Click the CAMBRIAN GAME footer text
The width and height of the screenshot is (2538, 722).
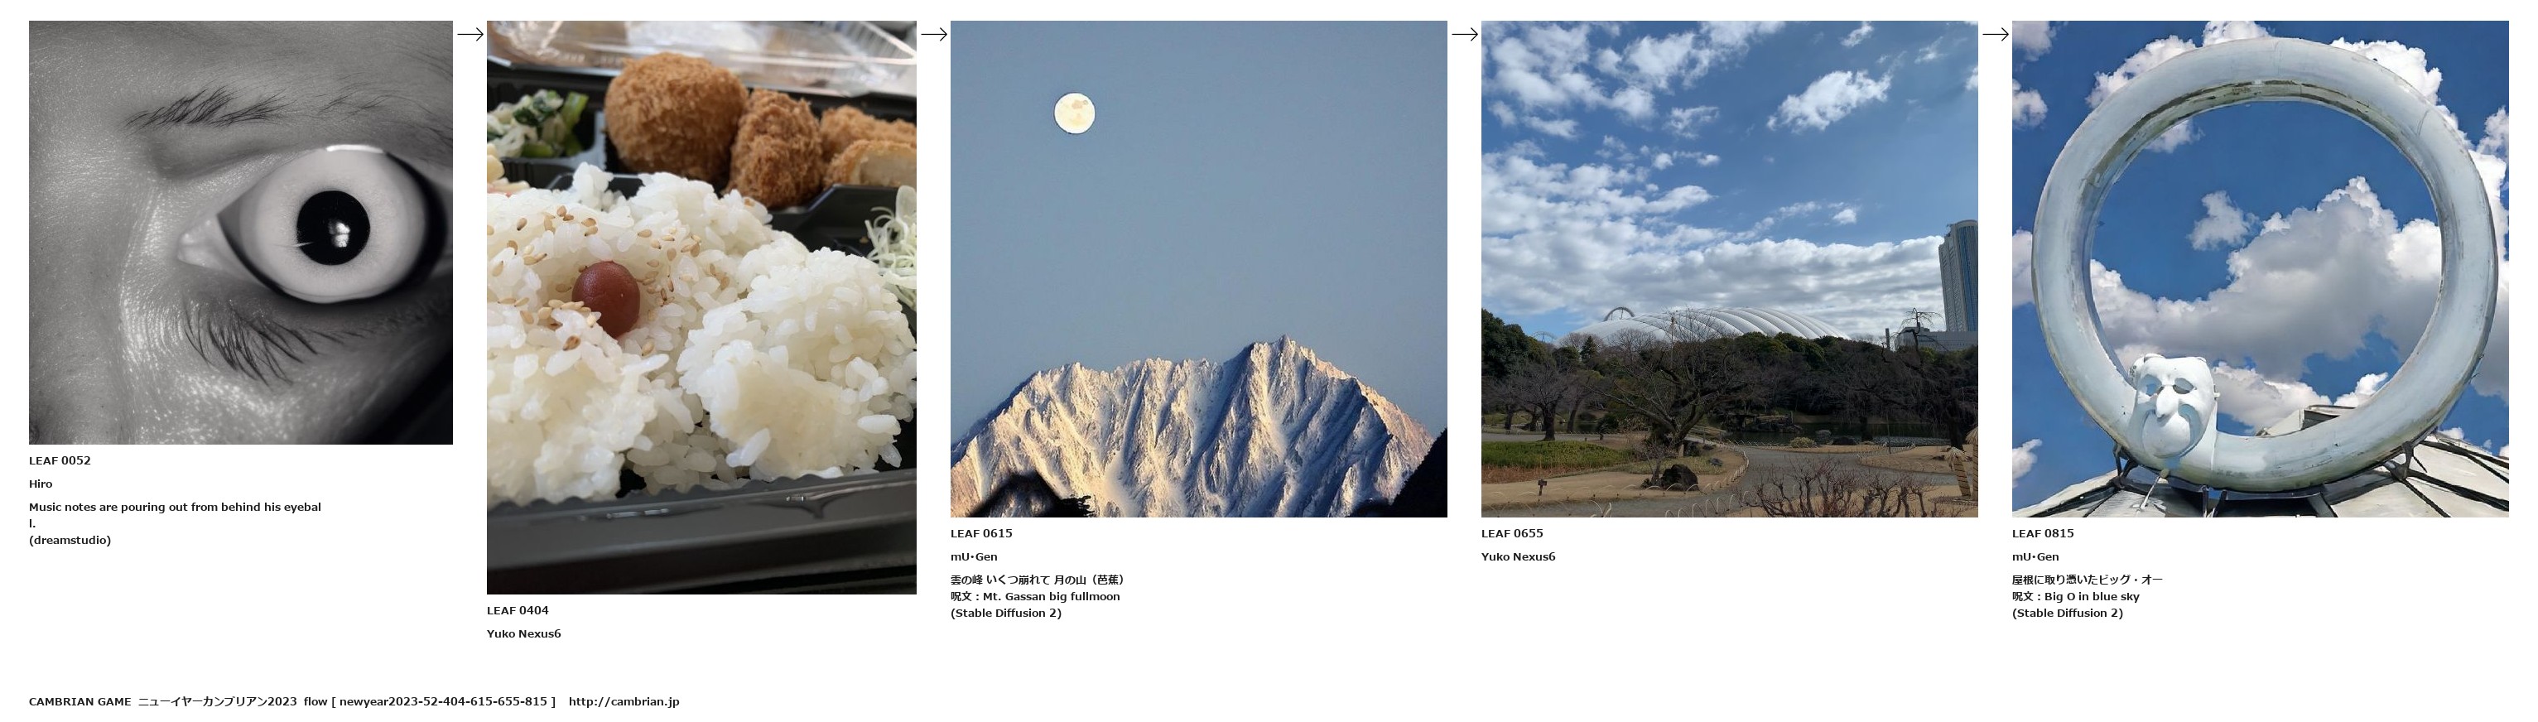pyautogui.click(x=79, y=702)
